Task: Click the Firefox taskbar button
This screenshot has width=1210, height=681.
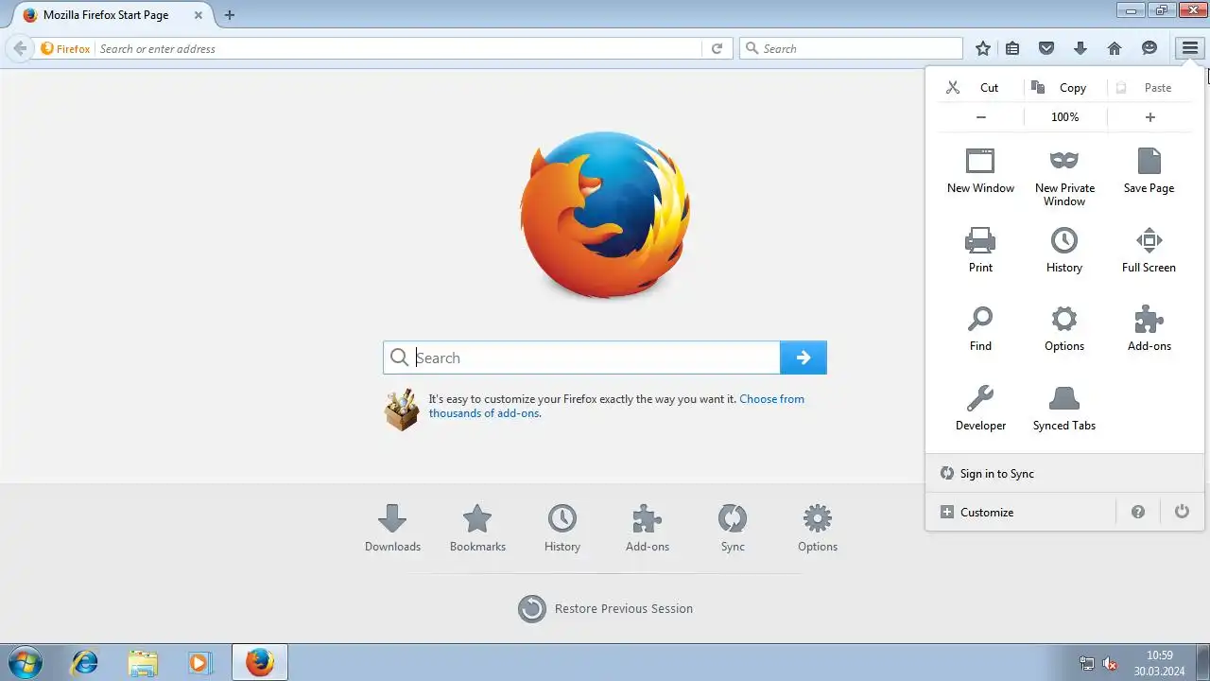Action: pyautogui.click(x=260, y=662)
